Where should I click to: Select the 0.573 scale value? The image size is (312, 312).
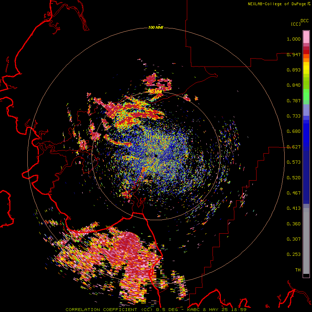point(294,162)
